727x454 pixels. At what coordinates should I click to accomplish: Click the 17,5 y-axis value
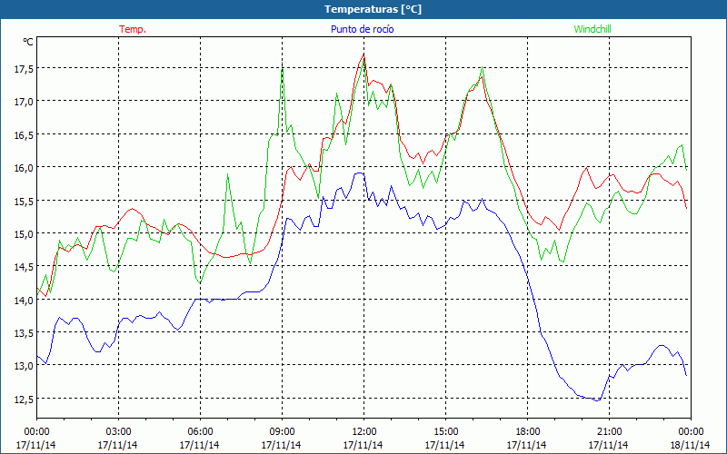(24, 69)
